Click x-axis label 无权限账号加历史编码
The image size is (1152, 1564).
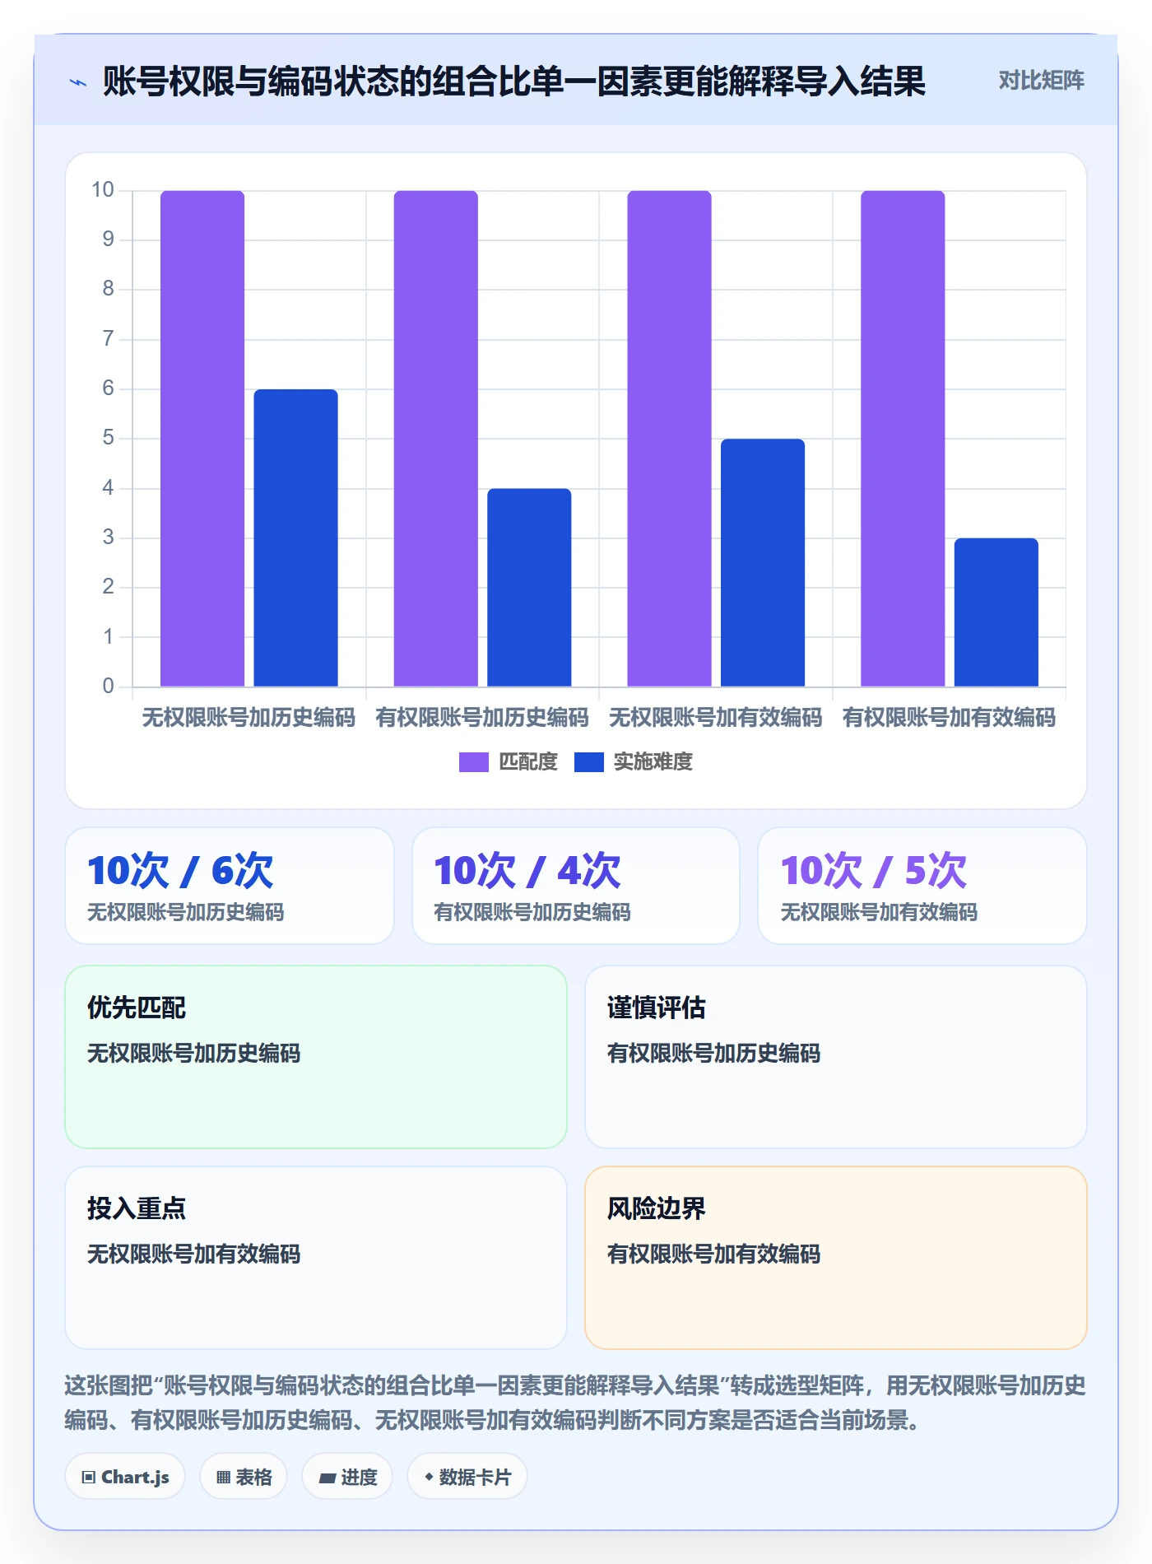point(249,718)
